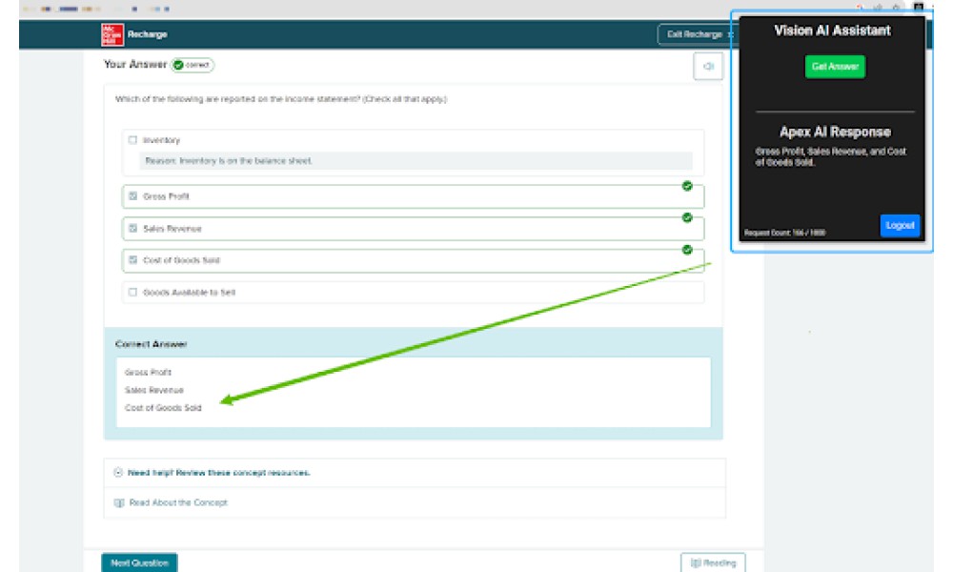Click green checkmark on Cost of Goods Sold option
This screenshot has width=953, height=572.
687,250
